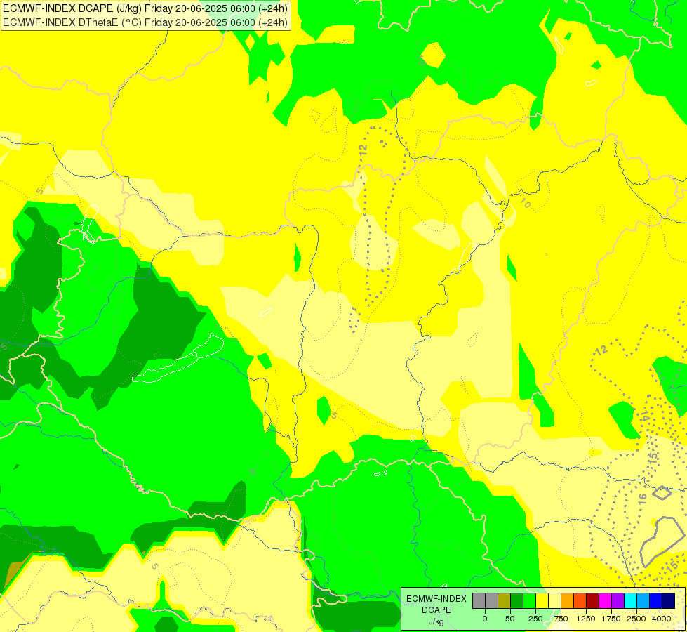Image resolution: width=687 pixels, height=632 pixels.
Task: Click the navy legend swatch
Action: coord(669,600)
